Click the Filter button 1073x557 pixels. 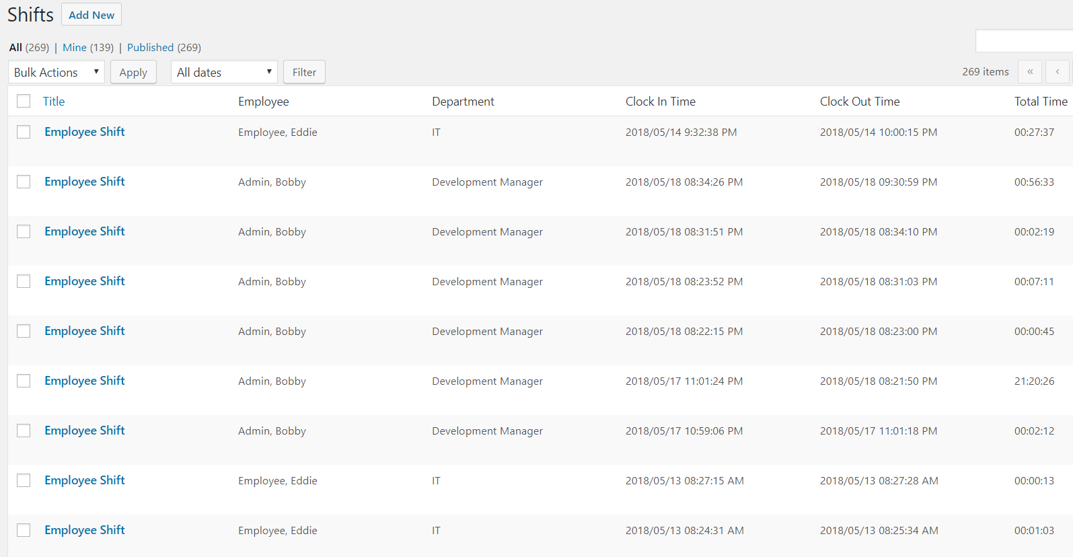[304, 72]
